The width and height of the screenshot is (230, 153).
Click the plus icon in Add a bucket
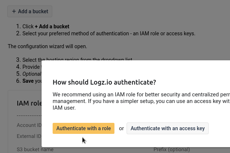coord(14,11)
